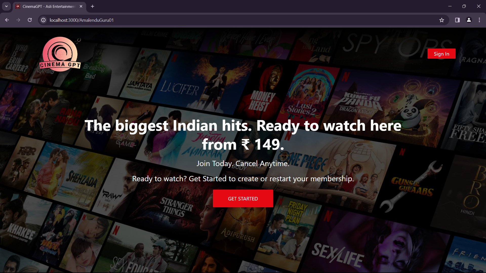The width and height of the screenshot is (486, 273).
Task: View site information icon in address bar
Action: click(x=44, y=20)
